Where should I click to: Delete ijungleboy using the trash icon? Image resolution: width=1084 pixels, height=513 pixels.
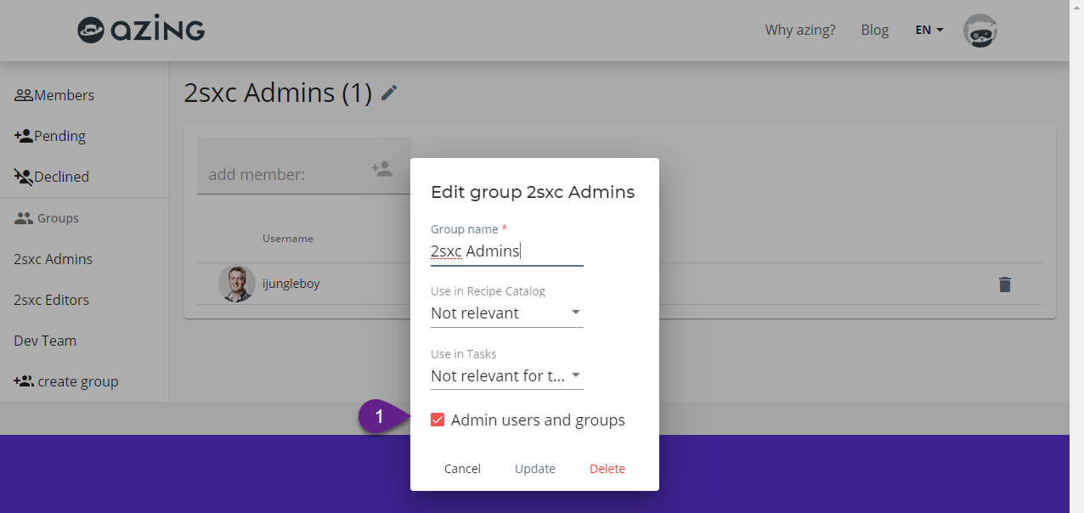coord(1005,285)
